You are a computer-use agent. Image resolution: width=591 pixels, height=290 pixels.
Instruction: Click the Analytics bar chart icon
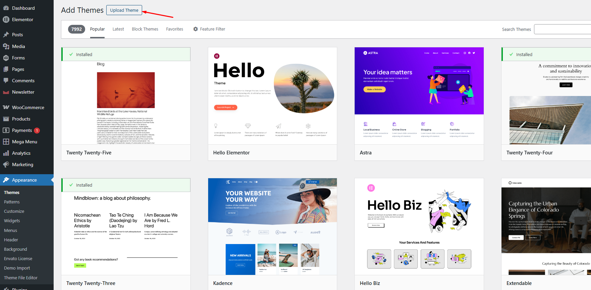[6, 153]
